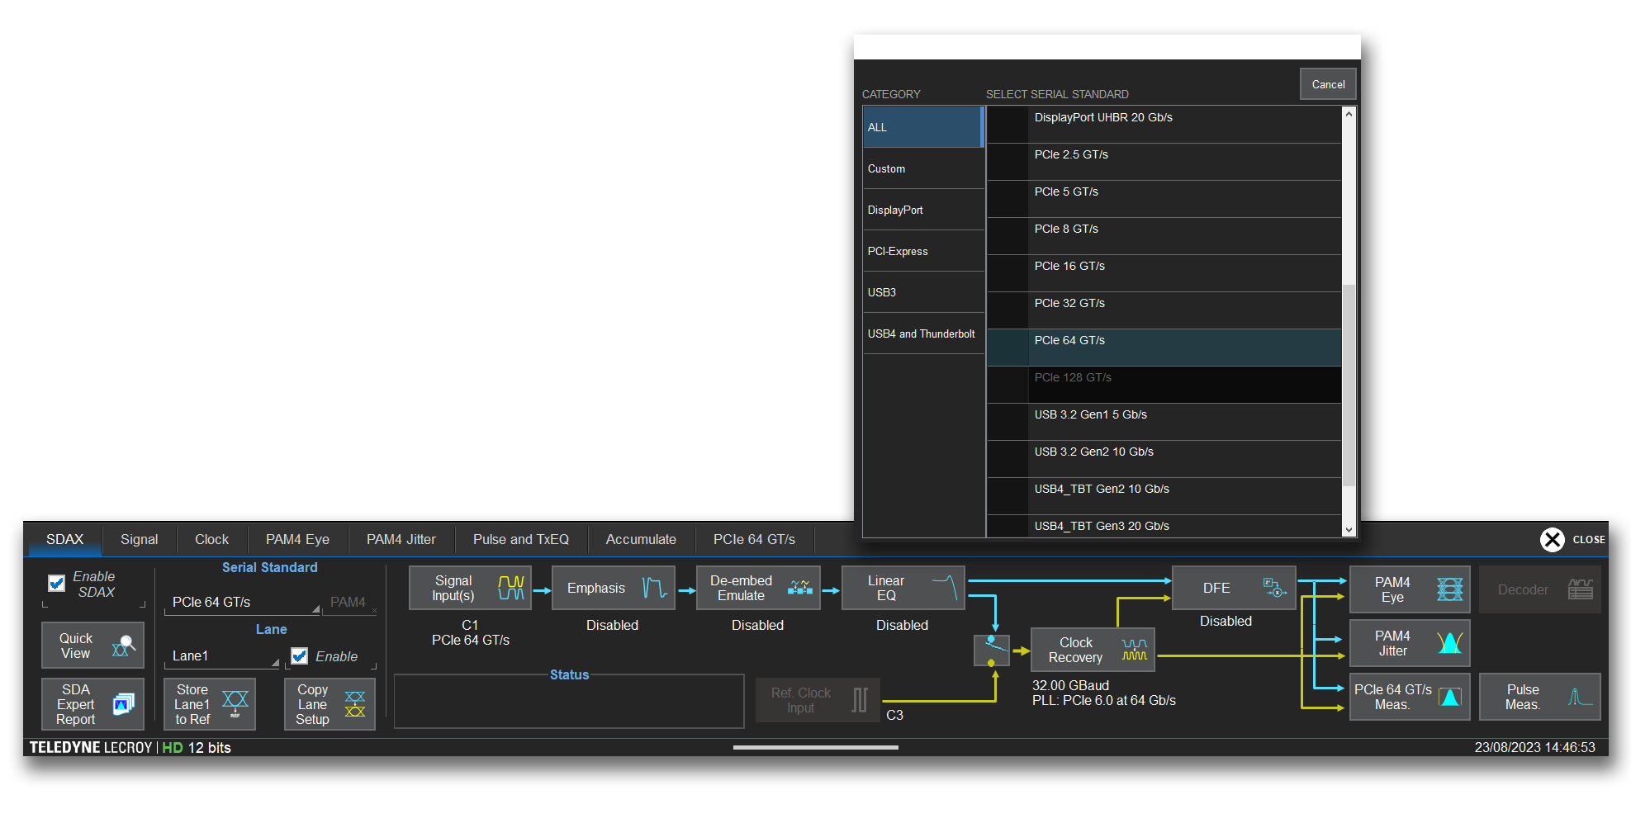This screenshot has width=1631, height=828.
Task: Switch to the PAM4 Jitter tab
Action: pos(401,539)
